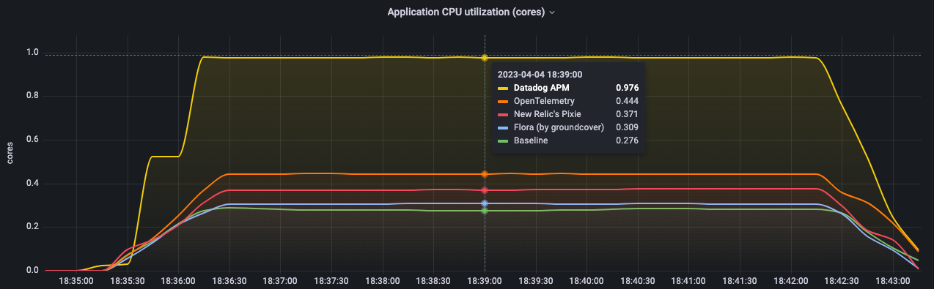Click the 18:39:00 x-axis time label
Screen dimensions: 934x289
(485, 281)
